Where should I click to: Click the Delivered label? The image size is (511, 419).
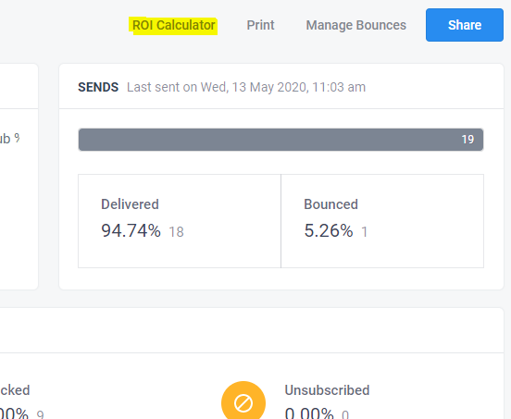(130, 204)
